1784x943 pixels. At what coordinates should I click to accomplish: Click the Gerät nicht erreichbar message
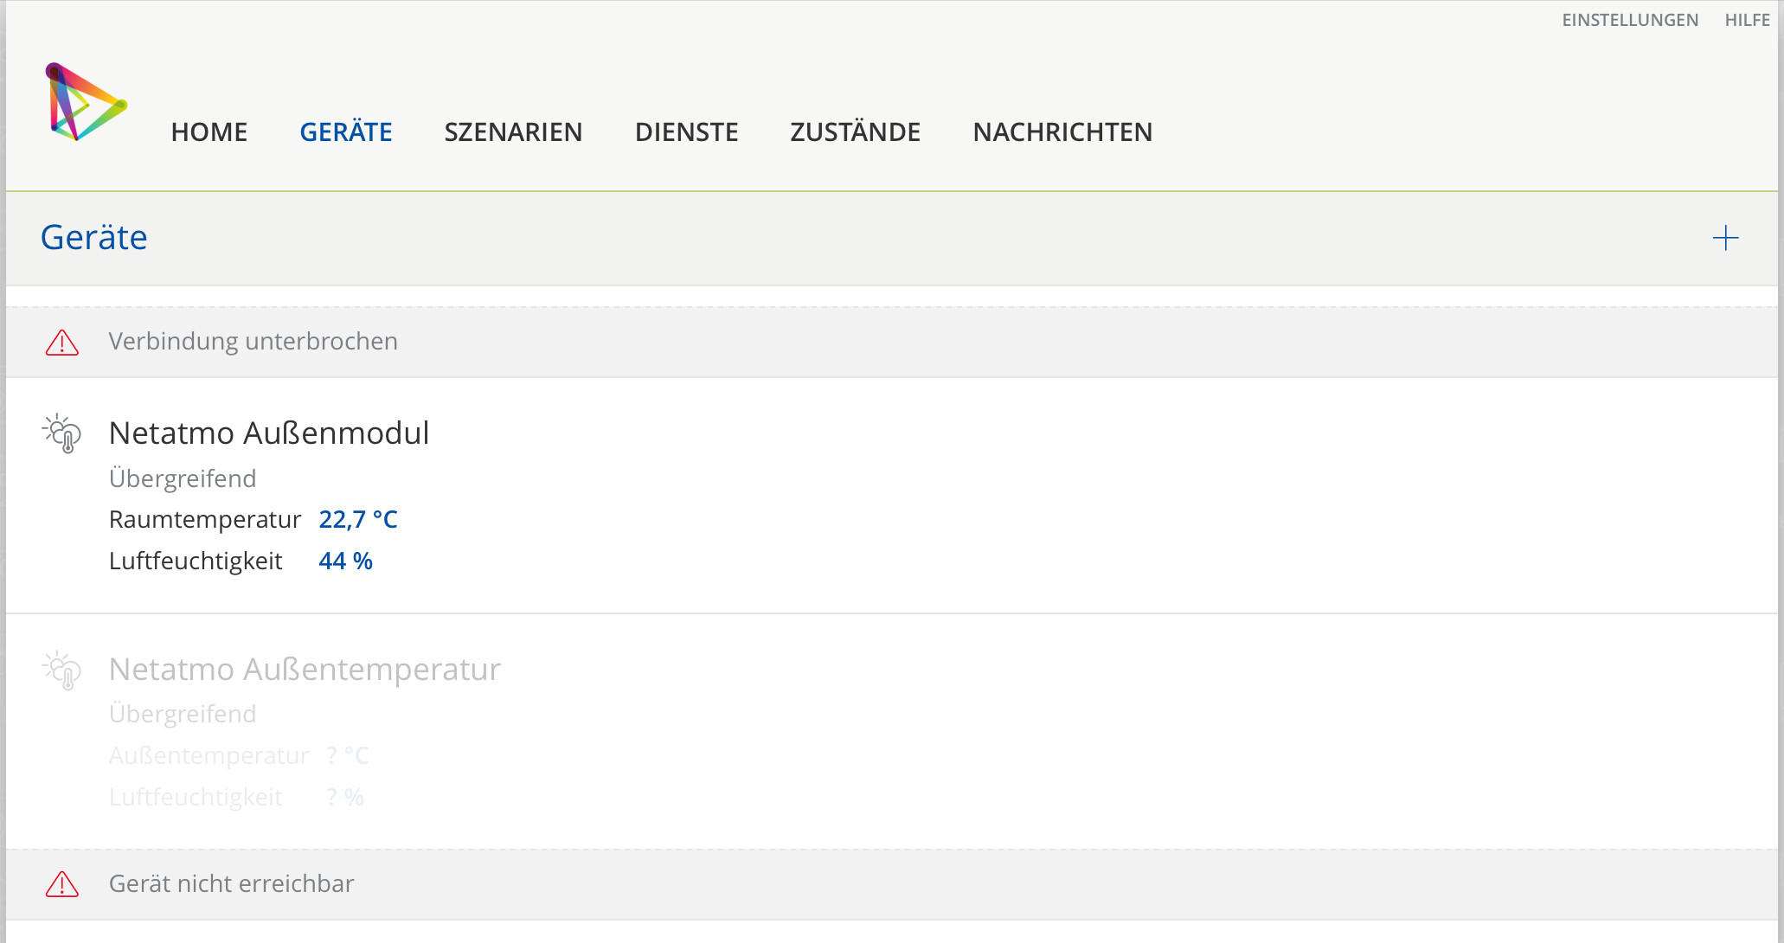[x=231, y=883]
